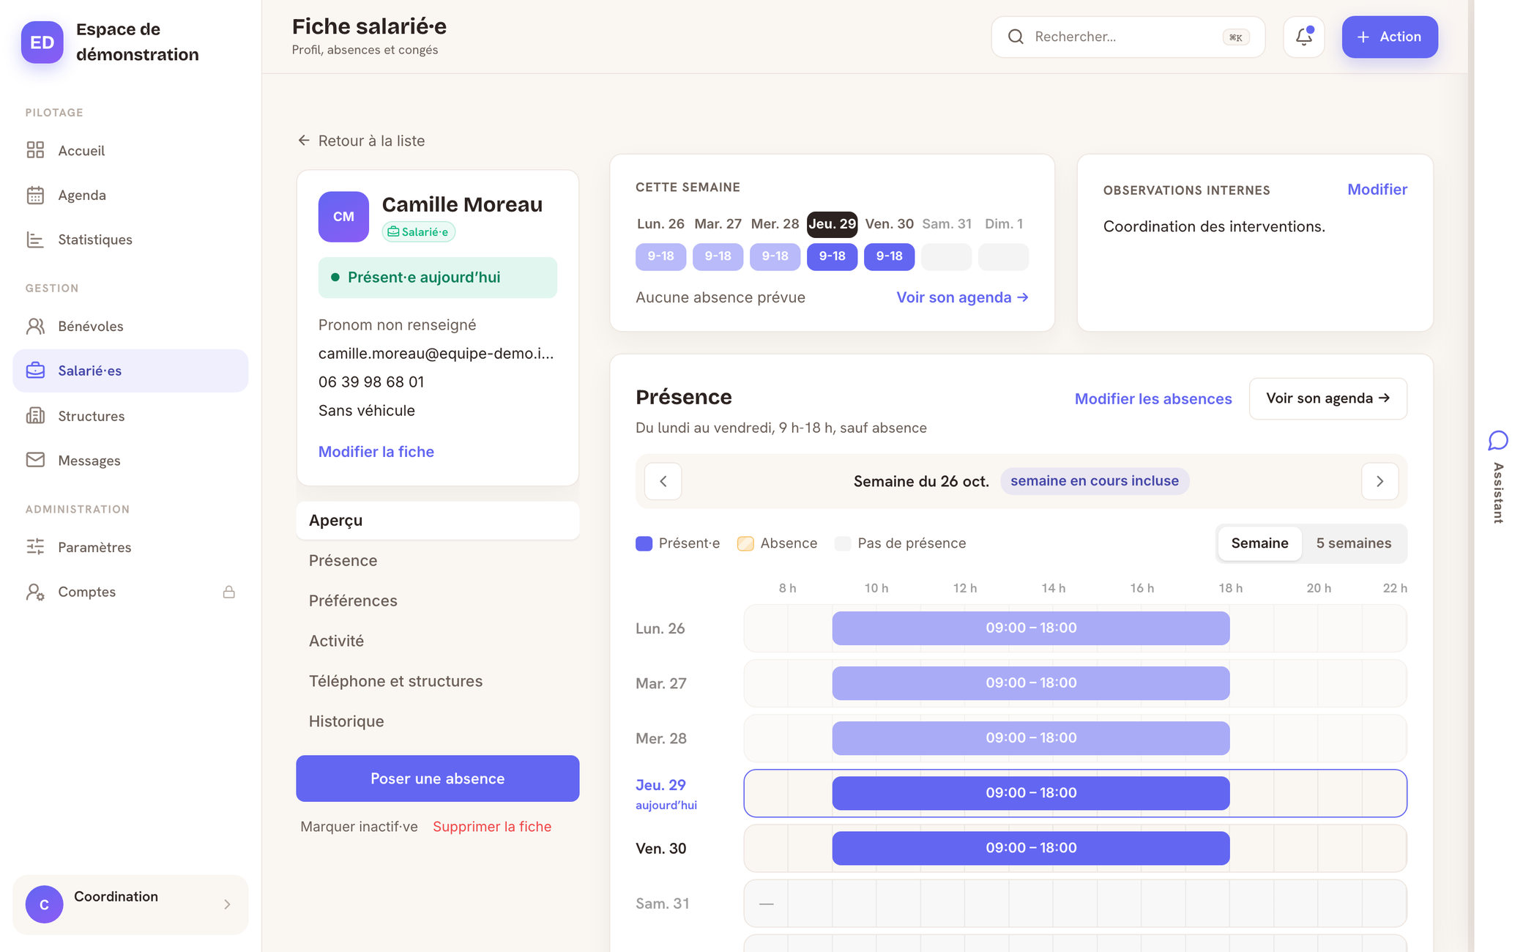The height and width of the screenshot is (952, 1523).
Task: Open the notifications bell
Action: click(x=1303, y=37)
